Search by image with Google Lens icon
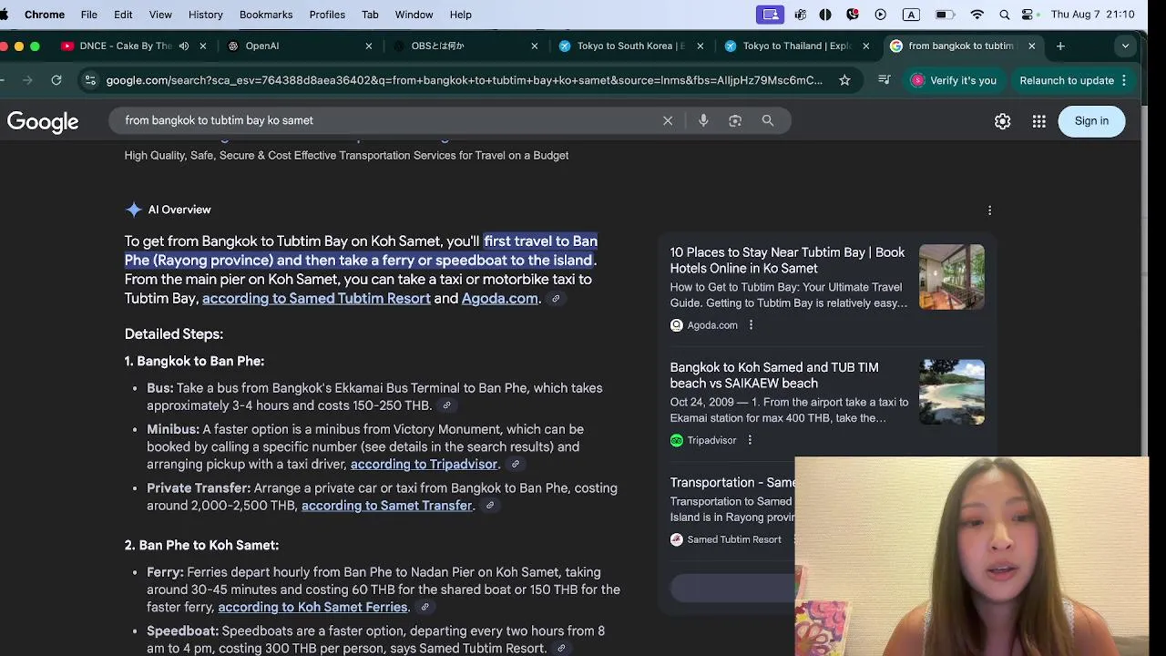Screen dimensions: 1166x656 point(735,120)
